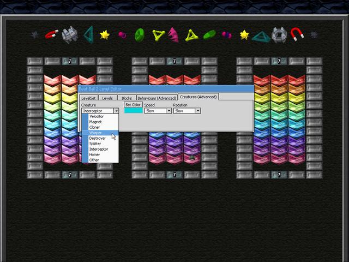The width and height of the screenshot is (349, 262).
Task: Click the top 7 block of right frame
Action: pyautogui.click(x=279, y=61)
